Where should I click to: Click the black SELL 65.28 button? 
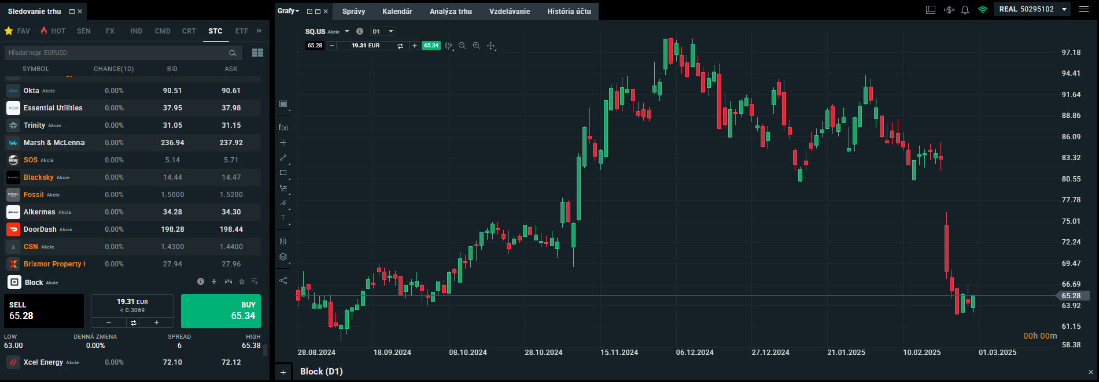point(44,311)
